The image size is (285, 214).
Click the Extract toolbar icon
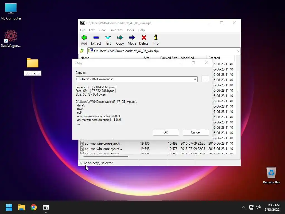[96, 40]
